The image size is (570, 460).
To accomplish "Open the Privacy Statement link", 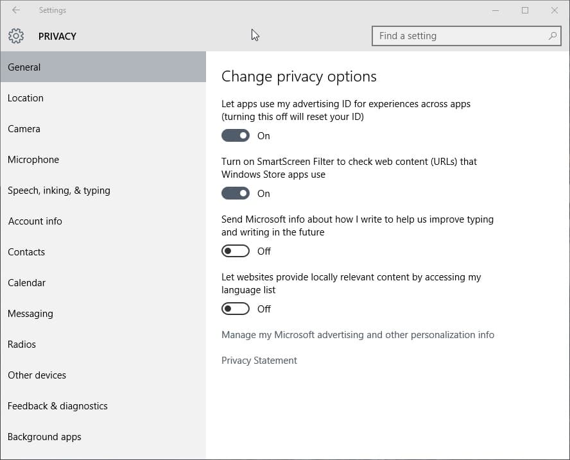I will pos(259,361).
